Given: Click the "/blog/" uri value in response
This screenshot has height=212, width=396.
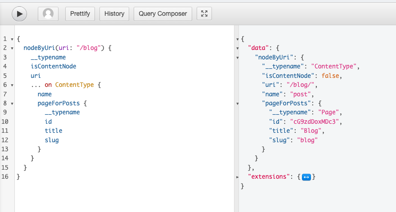Looking at the screenshot, I should point(300,85).
